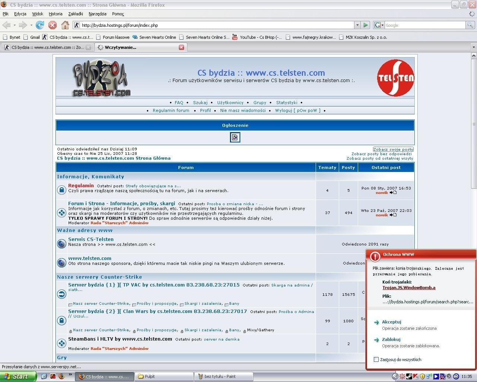
Task: Click in the Google search field
Action: coord(425,25)
